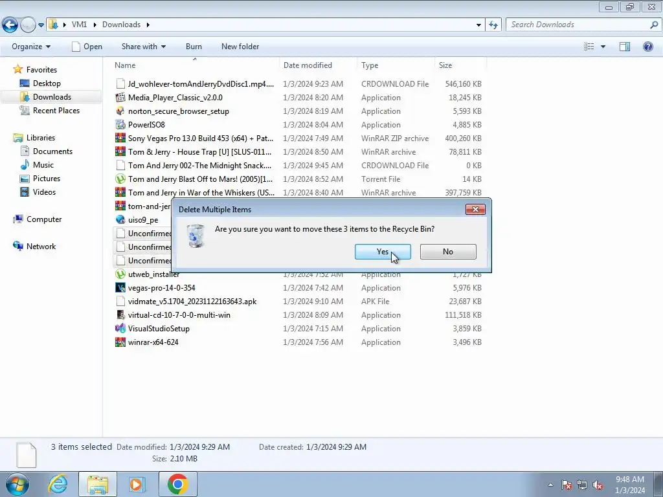Open the Documents library
The height and width of the screenshot is (497, 663).
pyautogui.click(x=52, y=151)
